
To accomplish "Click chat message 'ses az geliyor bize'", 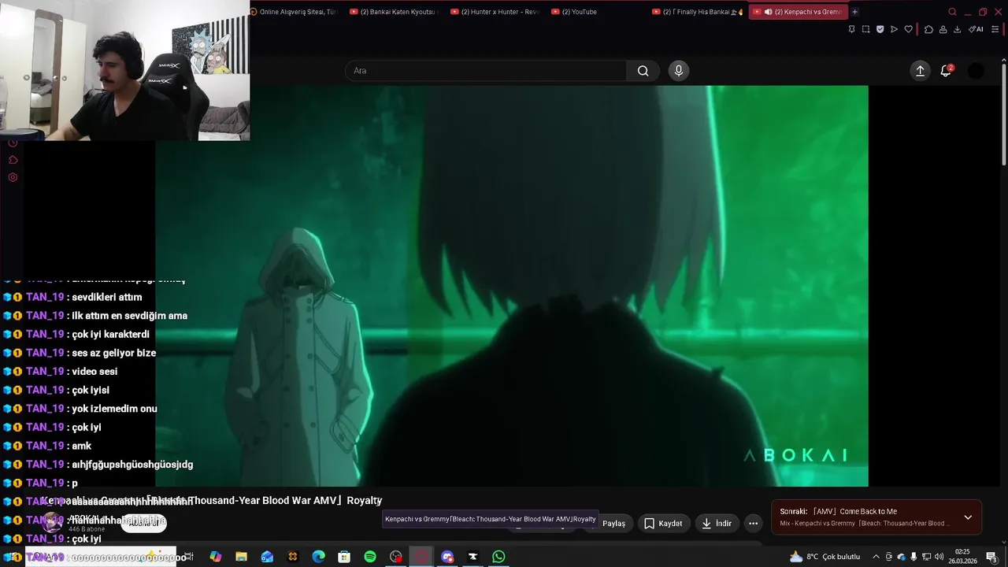I will (x=113, y=353).
